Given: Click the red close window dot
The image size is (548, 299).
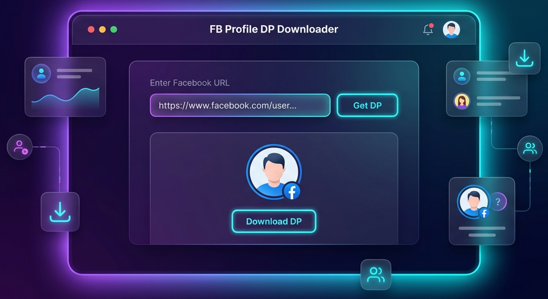Looking at the screenshot, I should tap(91, 29).
